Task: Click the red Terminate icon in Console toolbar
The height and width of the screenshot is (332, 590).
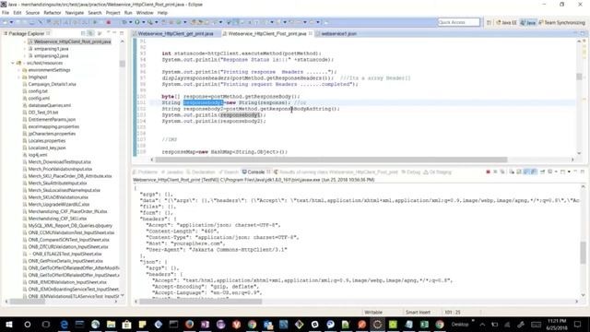Action: 488,172
